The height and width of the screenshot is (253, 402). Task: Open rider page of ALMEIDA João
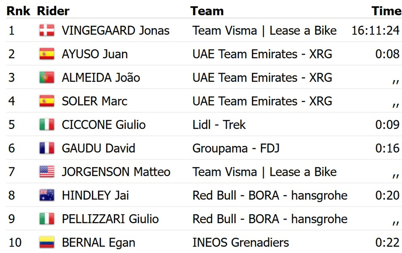tap(100, 78)
